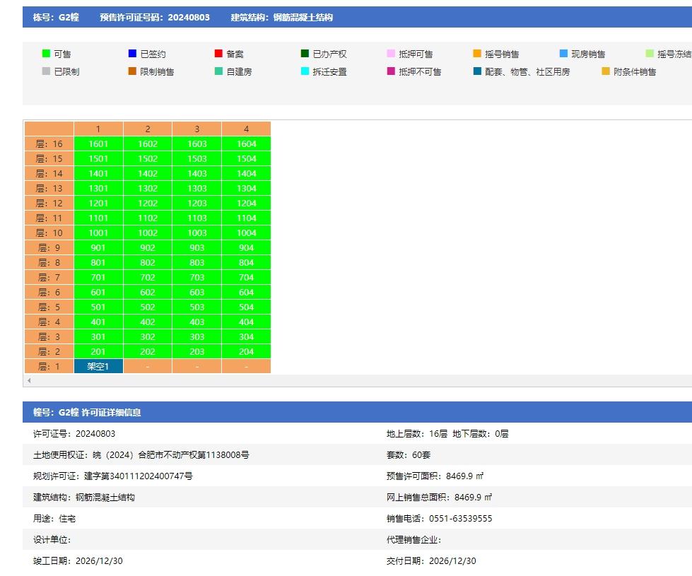The image size is (692, 576).
Task: Click the green 可售 legend swatch
Action: coord(46,54)
